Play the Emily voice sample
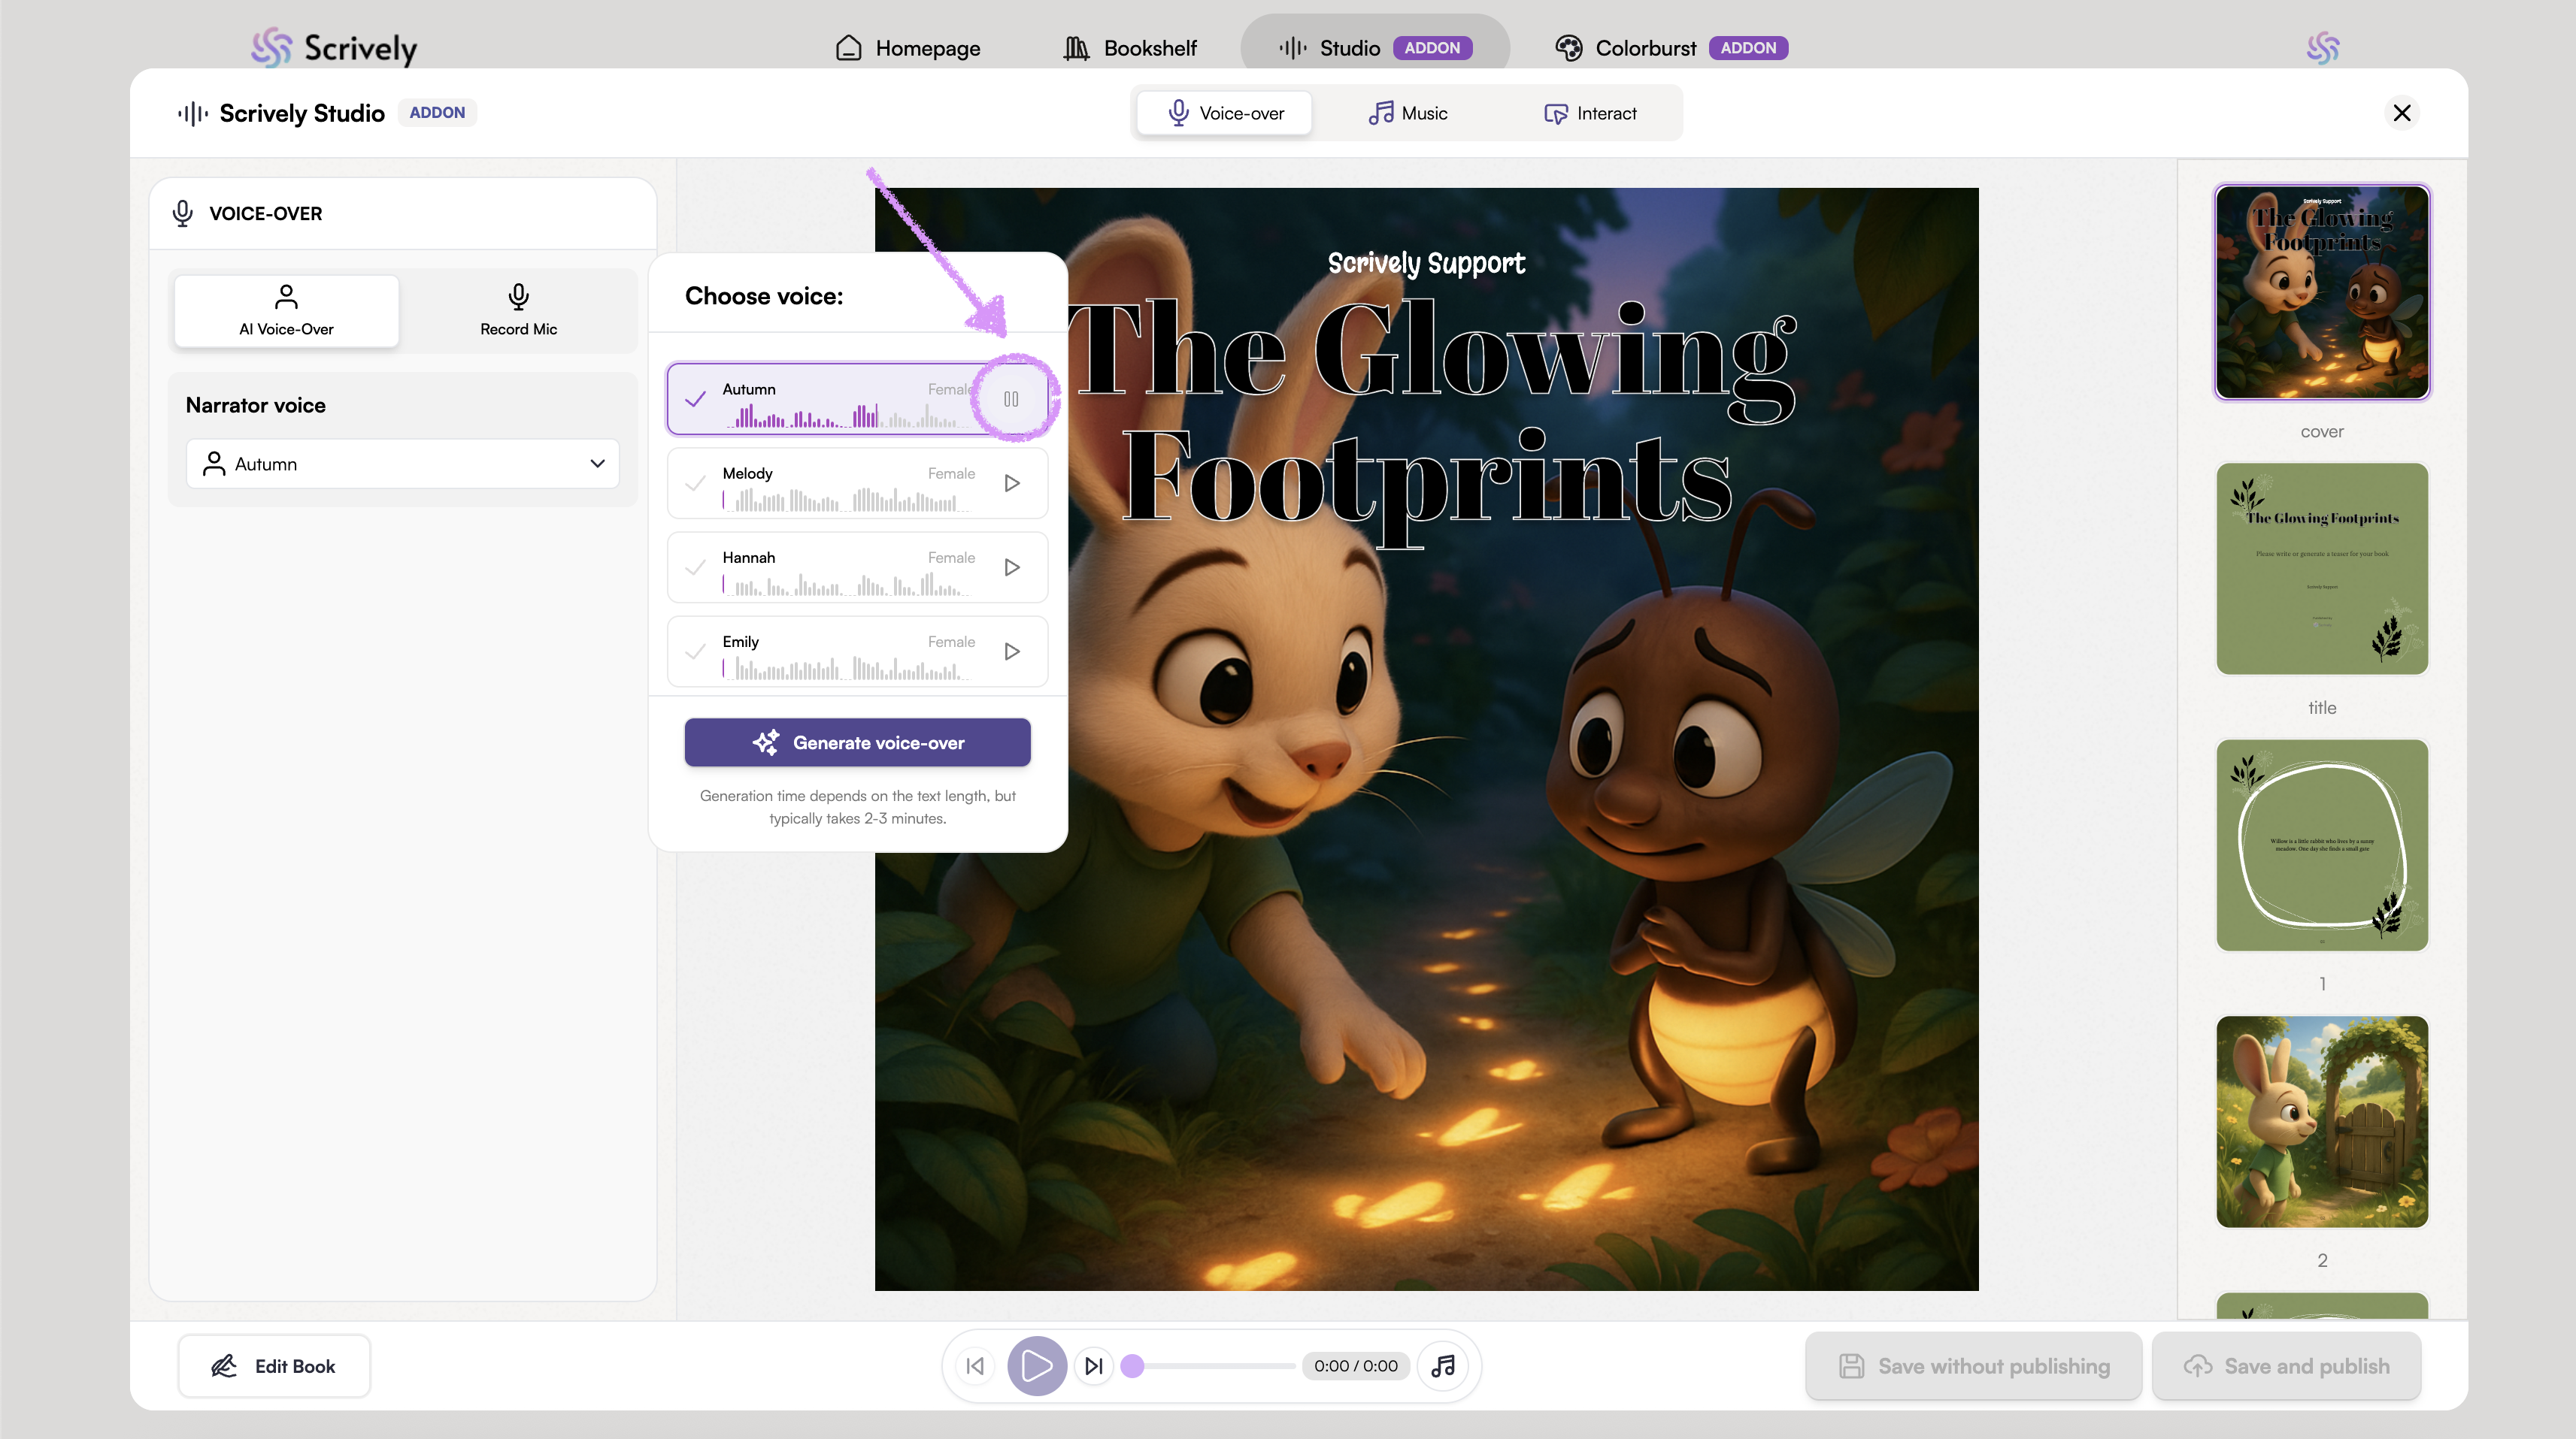Viewport: 2576px width, 1439px height. 1012,651
